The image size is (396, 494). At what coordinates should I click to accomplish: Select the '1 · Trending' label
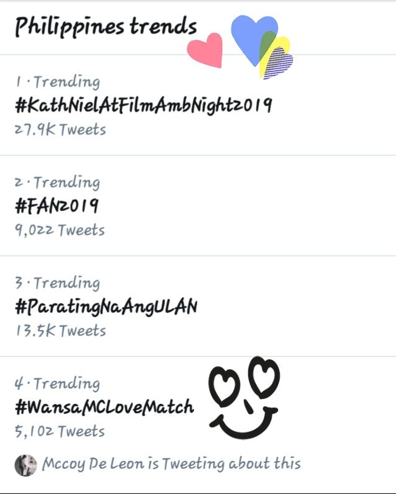point(58,81)
